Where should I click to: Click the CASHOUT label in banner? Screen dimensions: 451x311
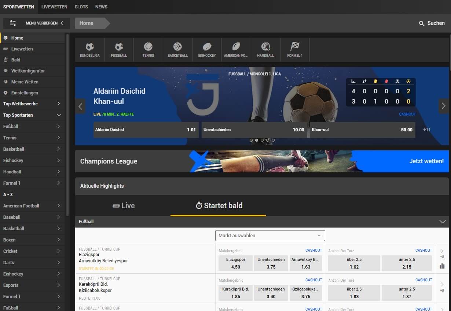coord(407,114)
